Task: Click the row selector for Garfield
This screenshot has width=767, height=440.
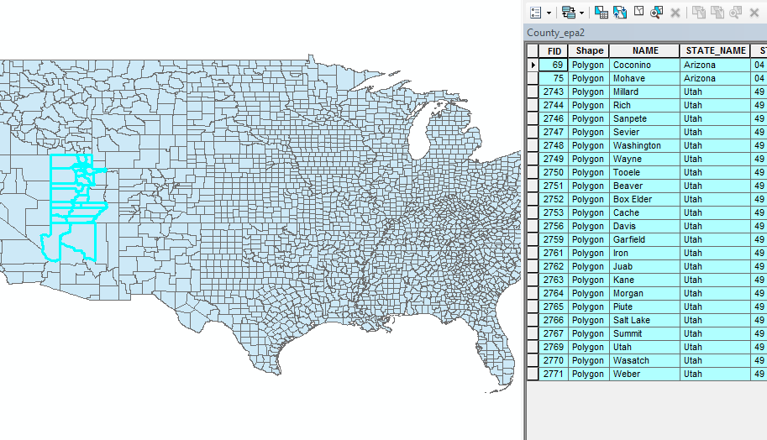Action: (533, 239)
